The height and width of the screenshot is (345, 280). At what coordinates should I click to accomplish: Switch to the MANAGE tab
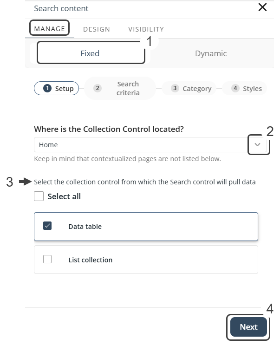click(x=50, y=29)
